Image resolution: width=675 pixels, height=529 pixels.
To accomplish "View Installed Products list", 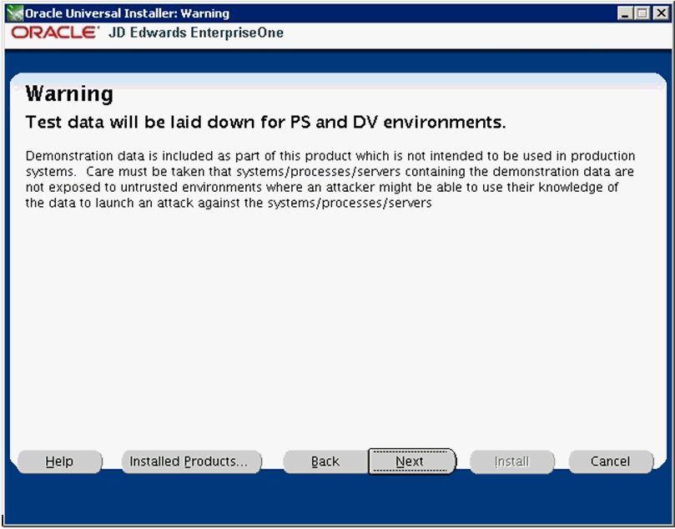I will click(191, 461).
